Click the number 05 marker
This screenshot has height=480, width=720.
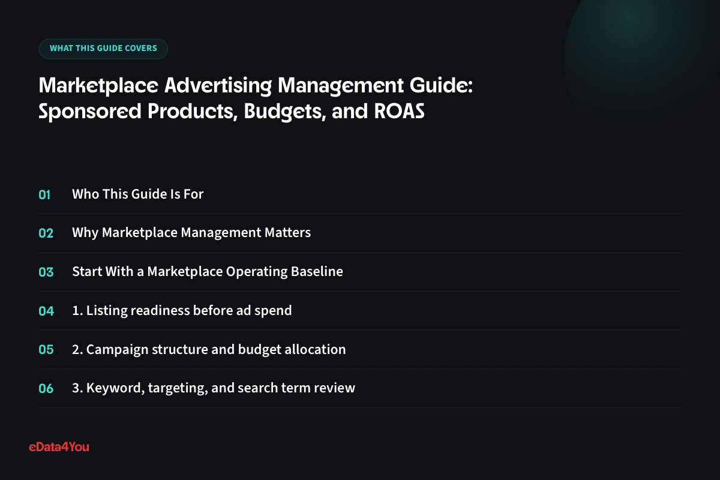click(46, 349)
